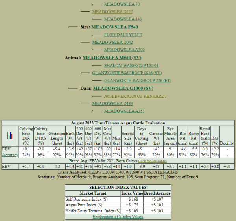
Task: Open Explanation of $Index Values link
Action: (118, 217)
